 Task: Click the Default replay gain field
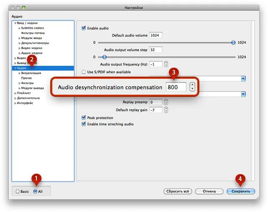tap(156, 110)
